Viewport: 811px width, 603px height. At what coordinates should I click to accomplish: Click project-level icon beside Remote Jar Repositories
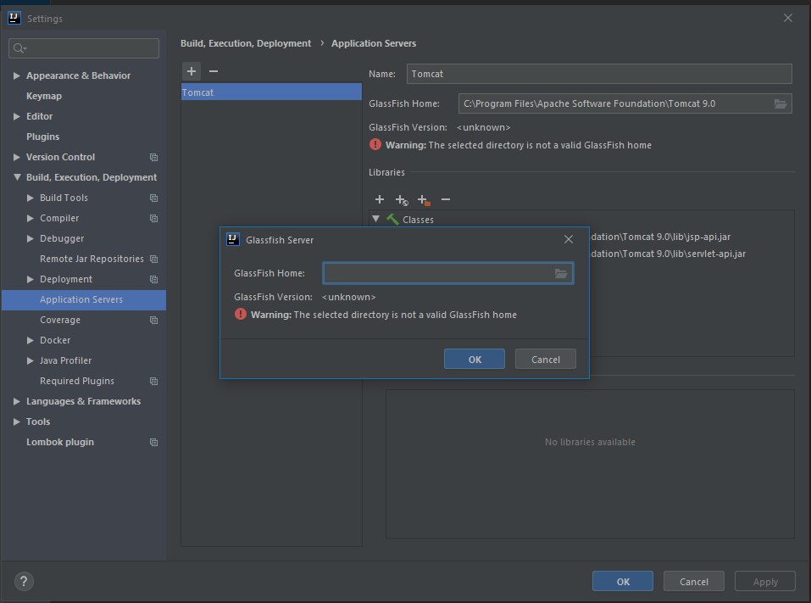[x=153, y=259]
